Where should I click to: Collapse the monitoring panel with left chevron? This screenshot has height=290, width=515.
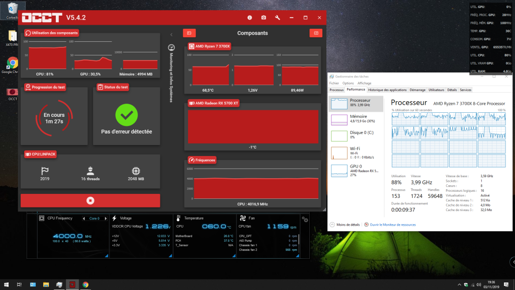[x=171, y=35]
